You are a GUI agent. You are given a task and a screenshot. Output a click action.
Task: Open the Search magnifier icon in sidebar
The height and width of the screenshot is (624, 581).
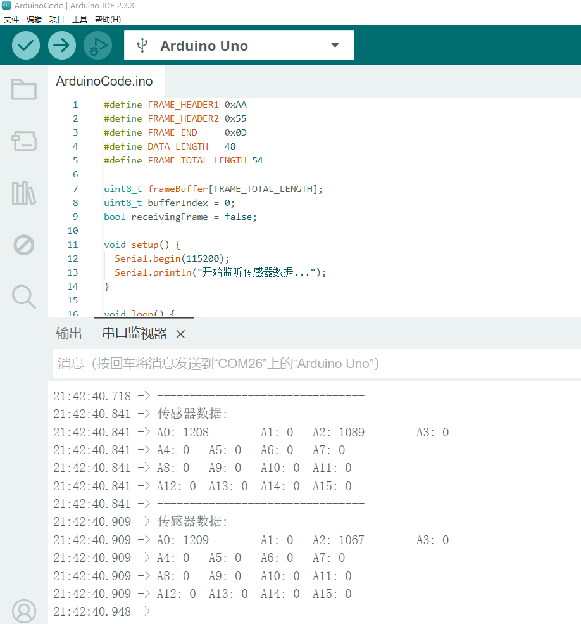[x=24, y=297]
